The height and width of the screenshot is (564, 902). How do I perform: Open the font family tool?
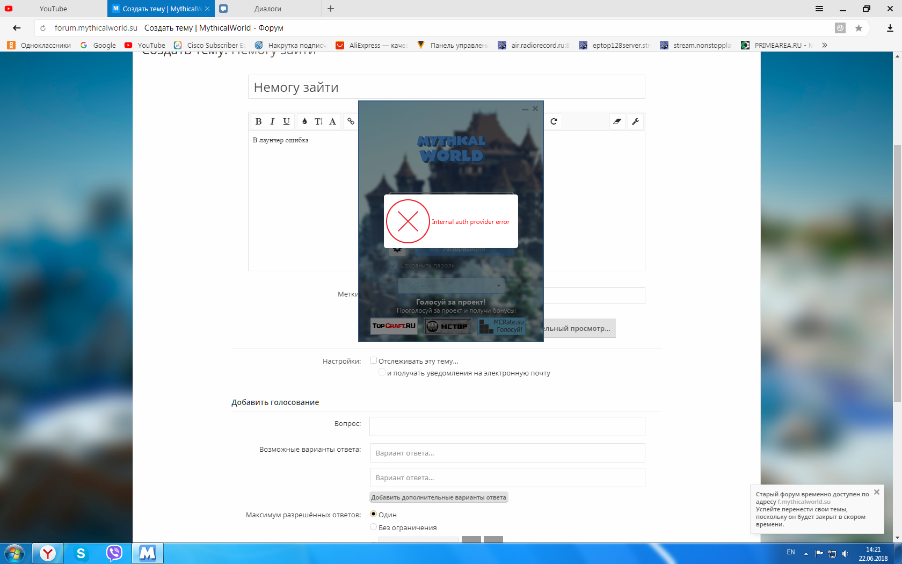(x=332, y=121)
